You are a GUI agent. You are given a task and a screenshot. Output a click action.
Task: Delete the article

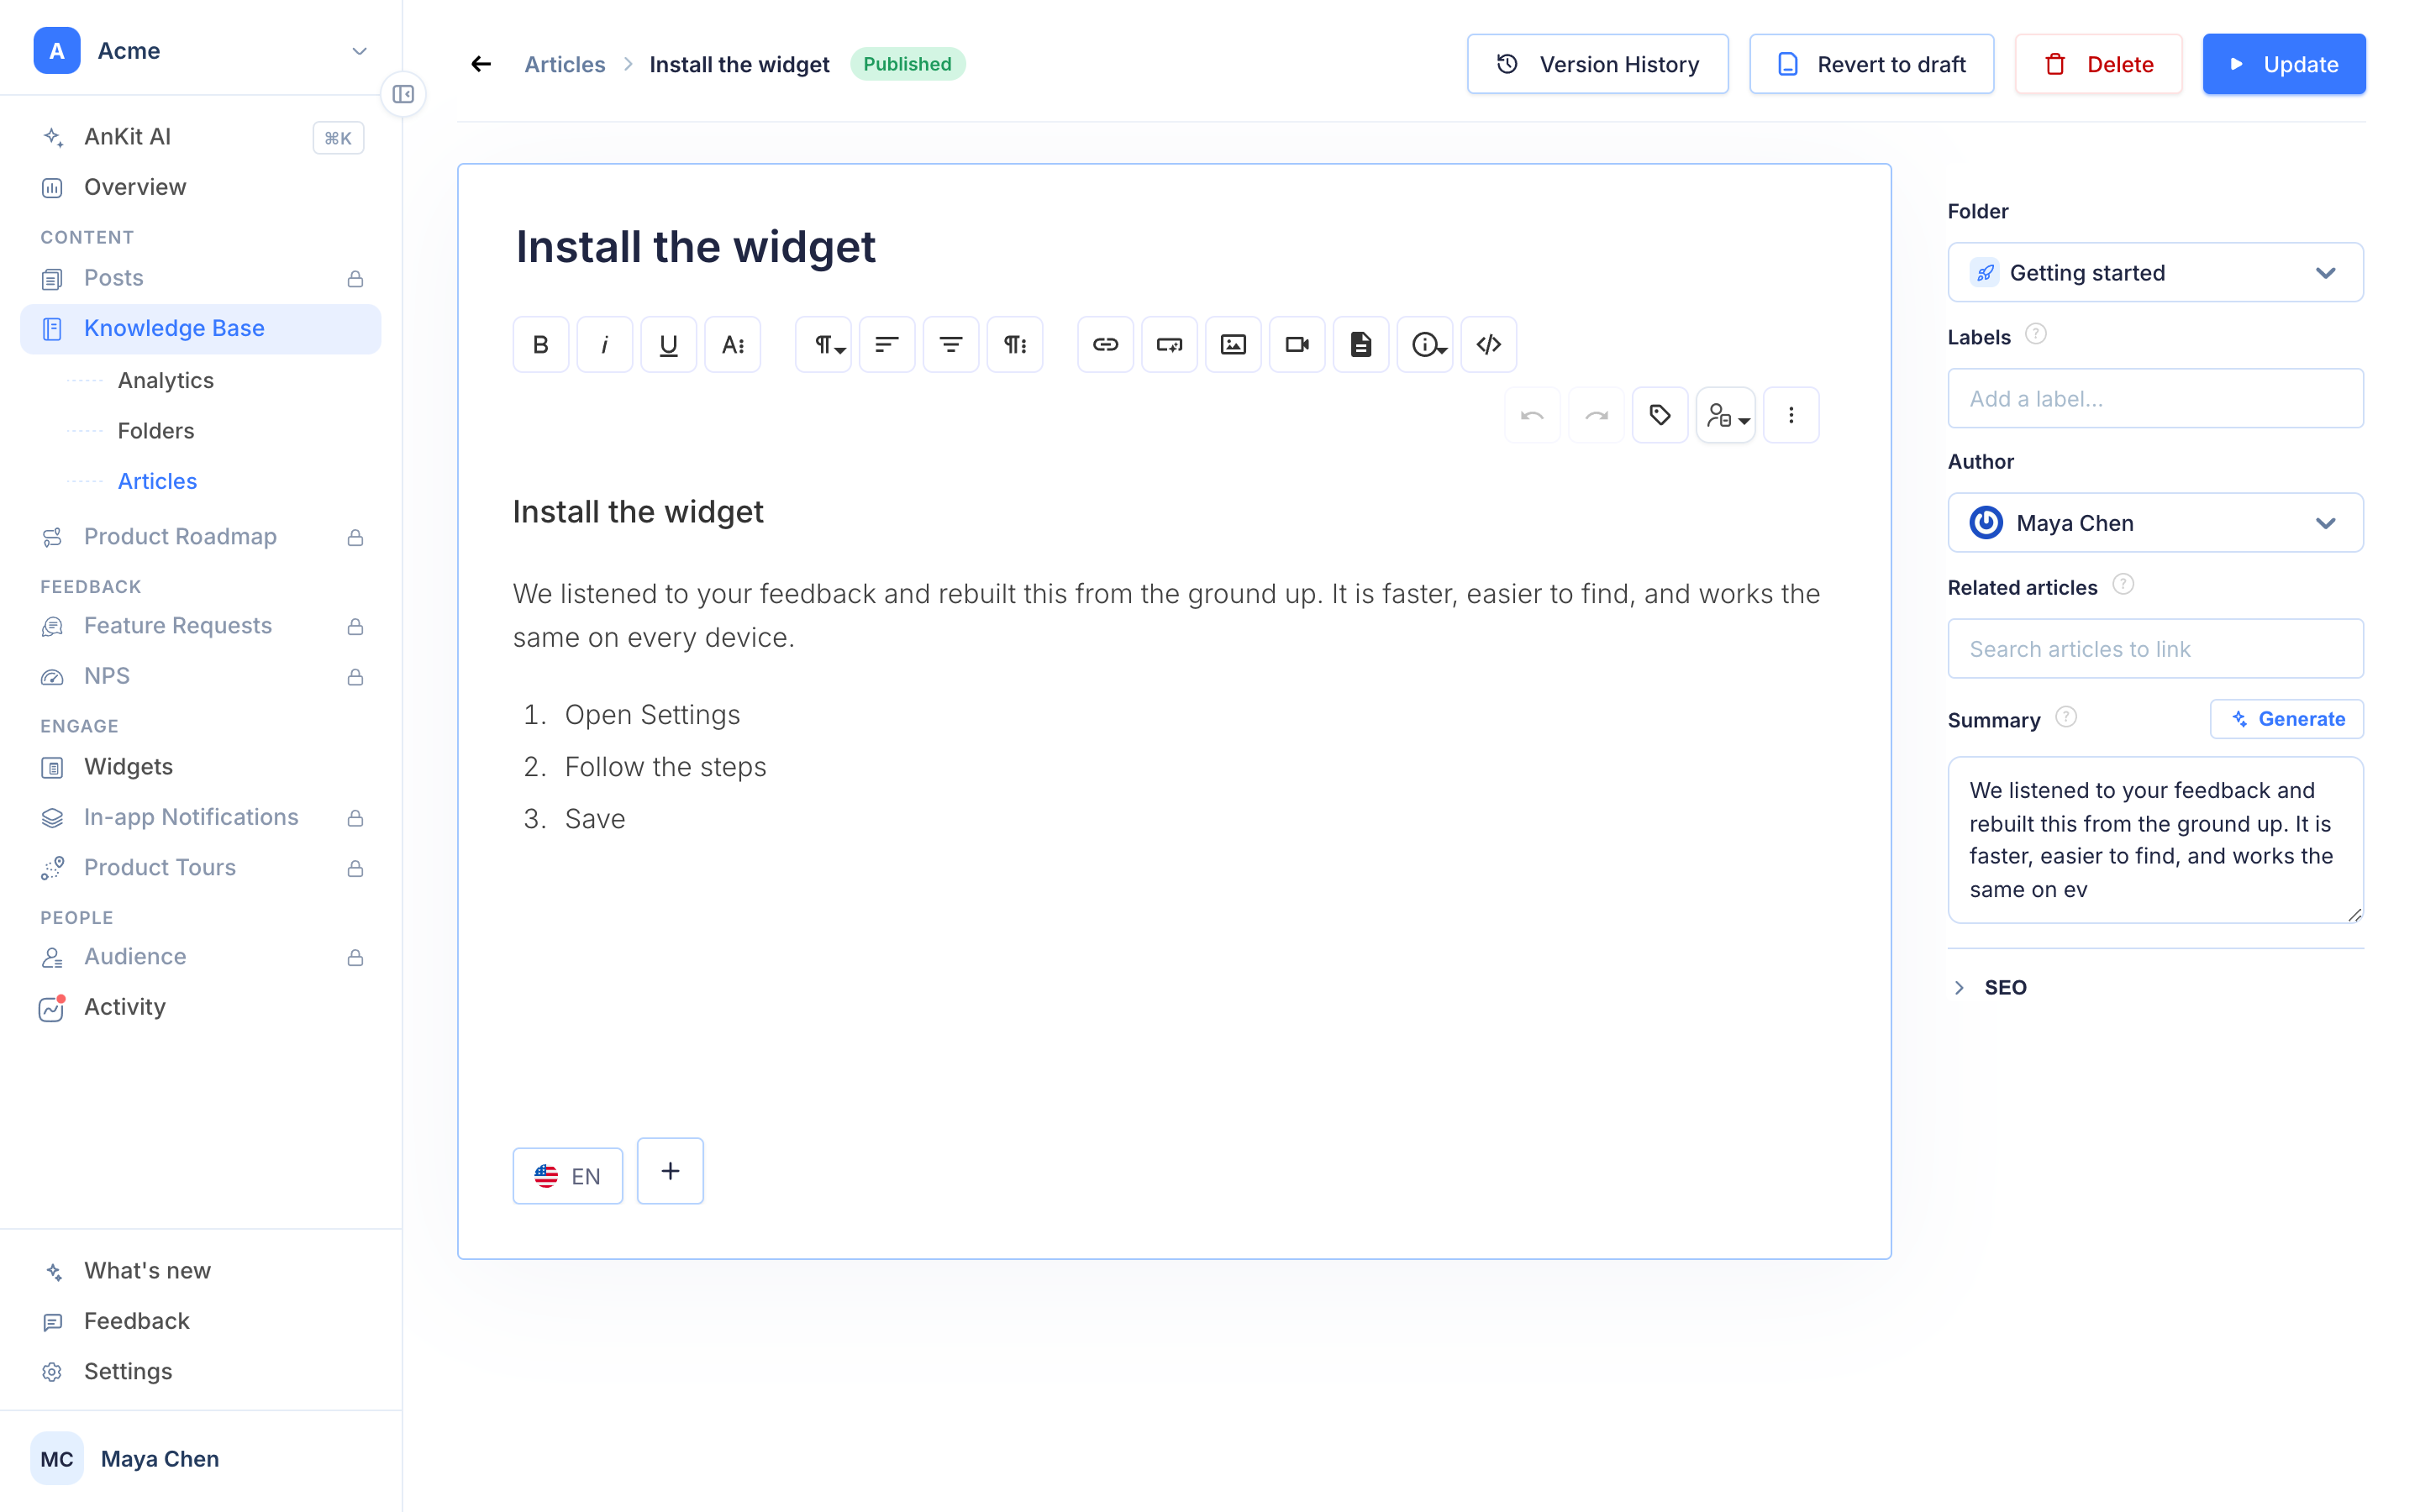2098,64
